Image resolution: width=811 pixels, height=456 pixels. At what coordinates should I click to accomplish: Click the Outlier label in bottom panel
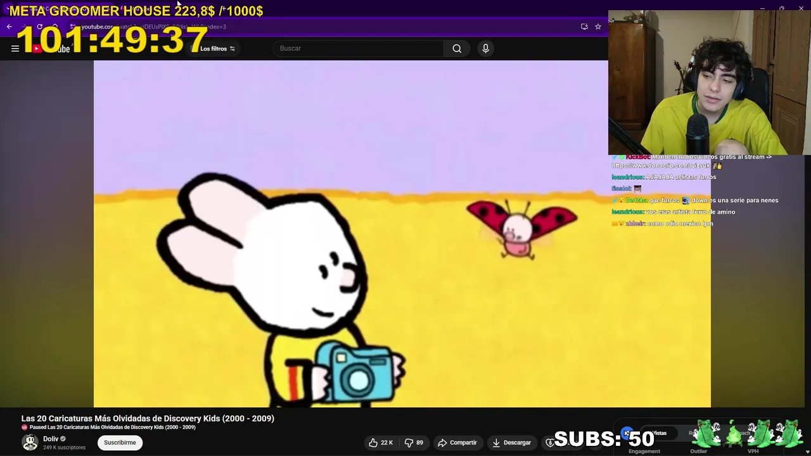[698, 452]
